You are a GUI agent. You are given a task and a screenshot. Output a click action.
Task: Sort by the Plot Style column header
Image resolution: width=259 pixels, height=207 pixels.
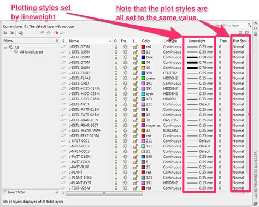click(x=240, y=41)
